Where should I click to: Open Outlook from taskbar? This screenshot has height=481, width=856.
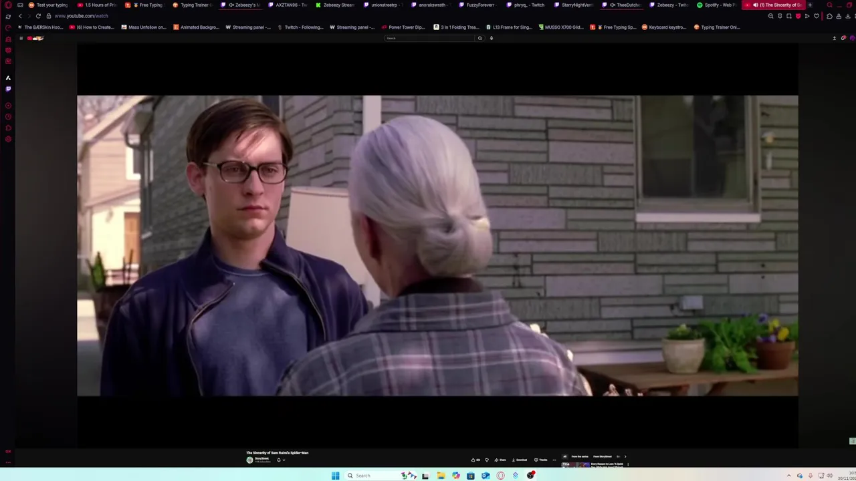(x=486, y=476)
